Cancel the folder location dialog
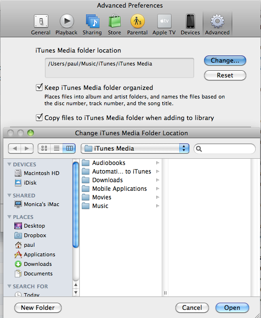261x318 pixels. pos(192,307)
